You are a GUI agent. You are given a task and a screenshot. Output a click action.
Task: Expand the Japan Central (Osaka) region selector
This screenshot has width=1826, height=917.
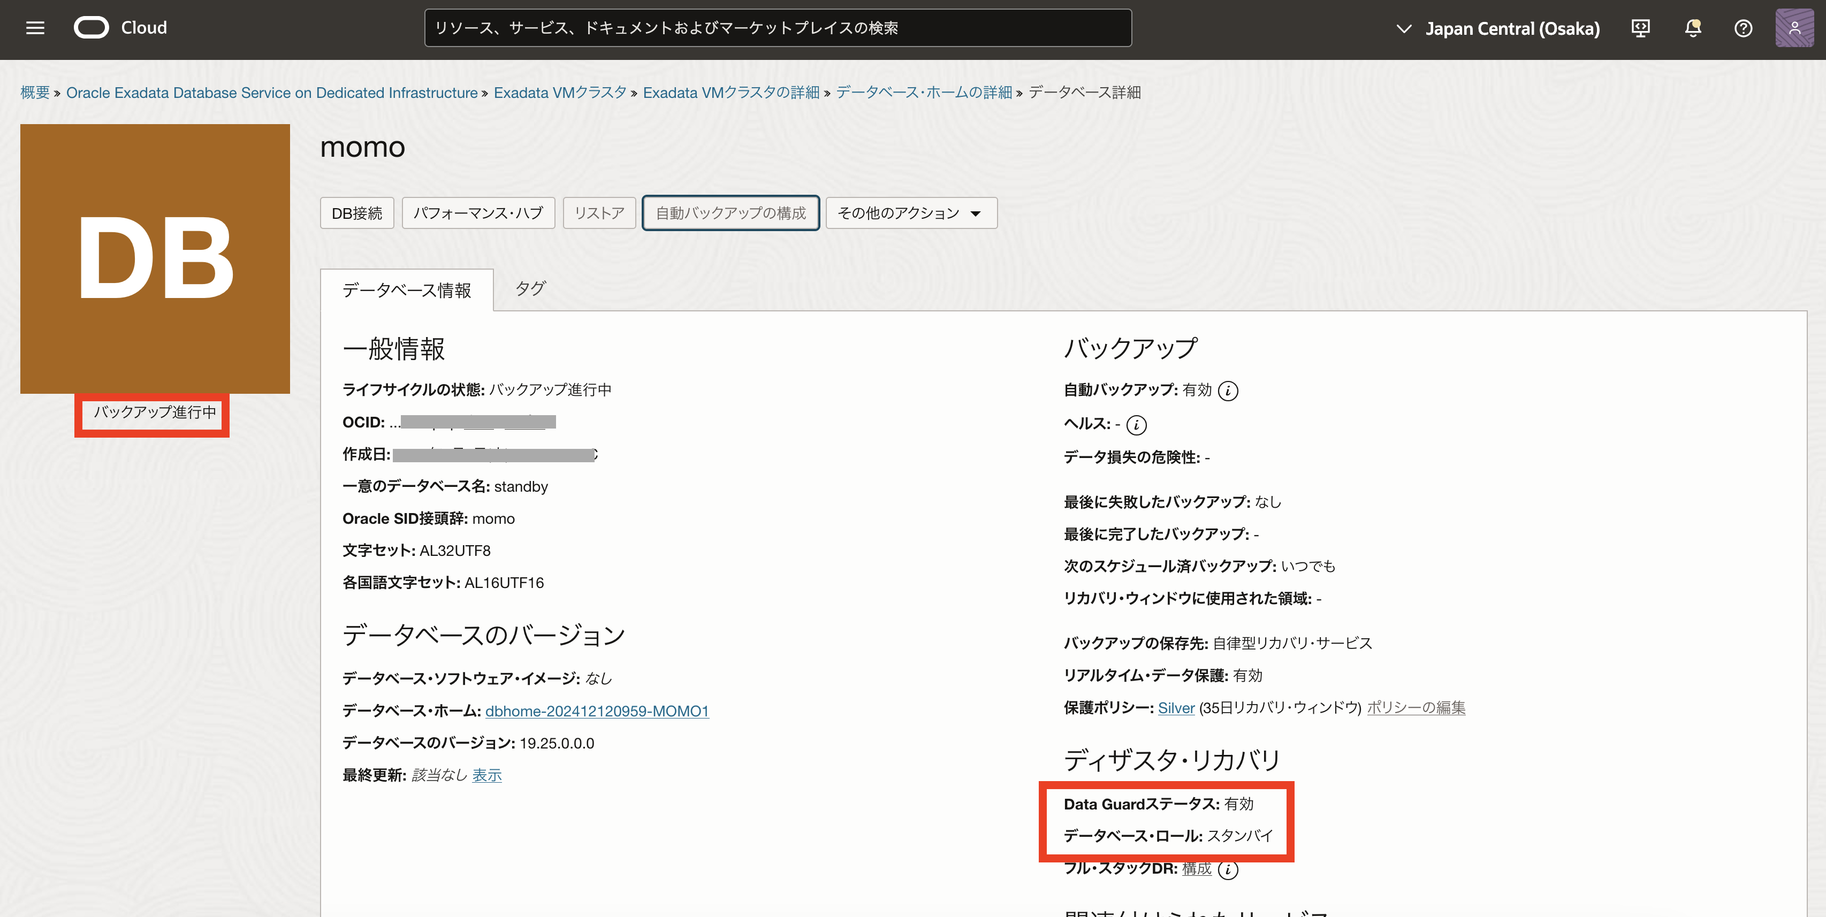(x=1497, y=28)
